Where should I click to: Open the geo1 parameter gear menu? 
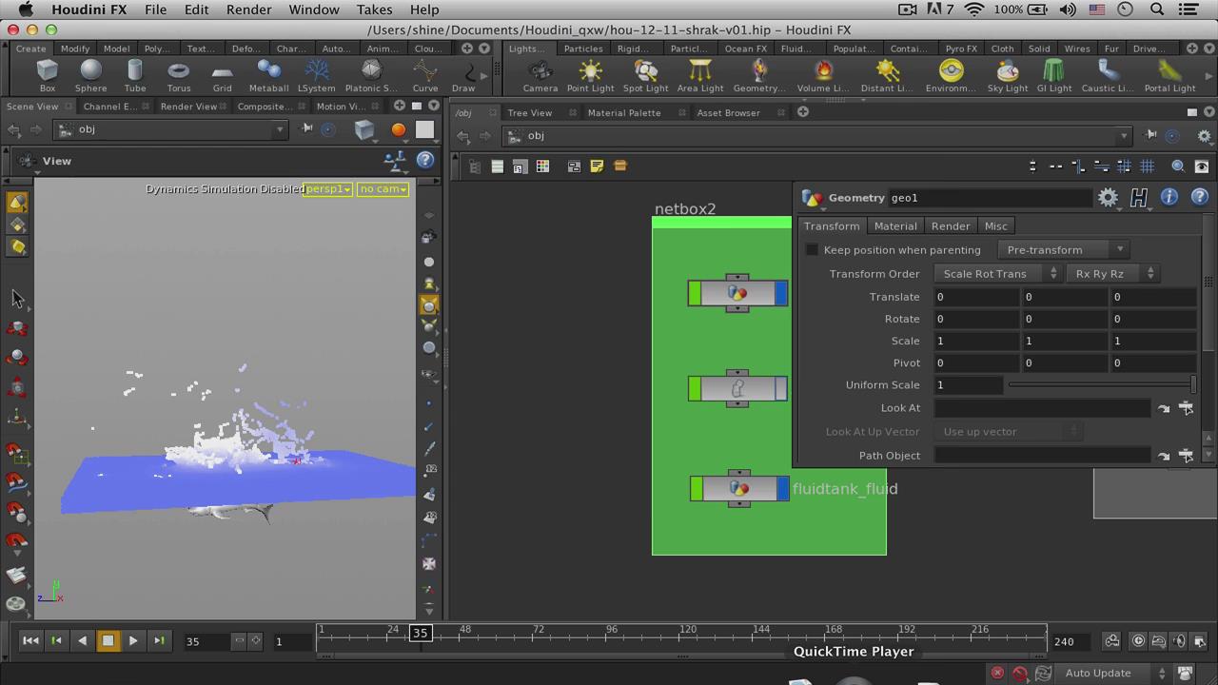(1108, 198)
